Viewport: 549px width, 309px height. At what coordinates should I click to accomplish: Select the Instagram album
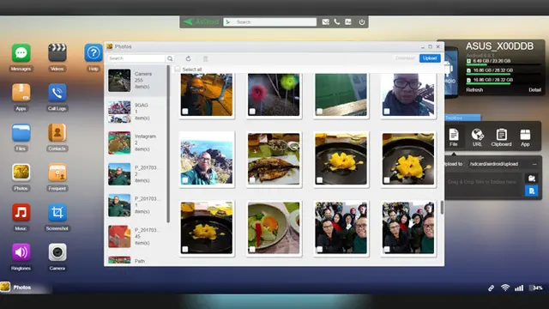pyautogui.click(x=136, y=143)
